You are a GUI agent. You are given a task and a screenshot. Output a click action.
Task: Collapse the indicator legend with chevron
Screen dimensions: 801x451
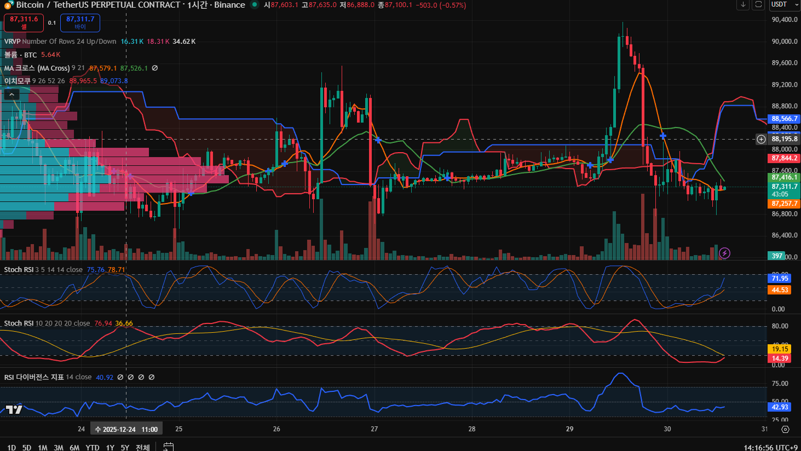pos(11,95)
